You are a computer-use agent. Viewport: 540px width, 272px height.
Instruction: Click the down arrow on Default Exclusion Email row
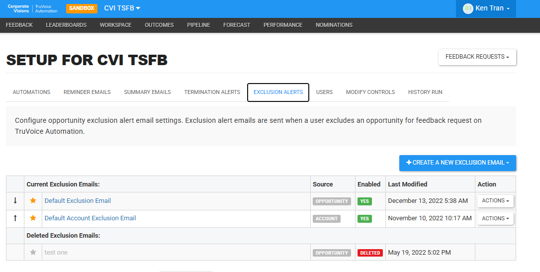coord(15,201)
